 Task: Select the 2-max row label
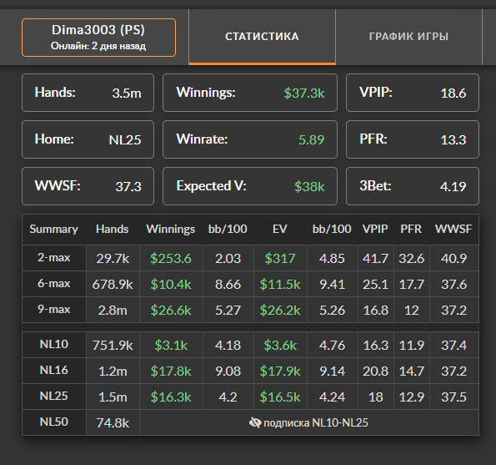tap(54, 258)
